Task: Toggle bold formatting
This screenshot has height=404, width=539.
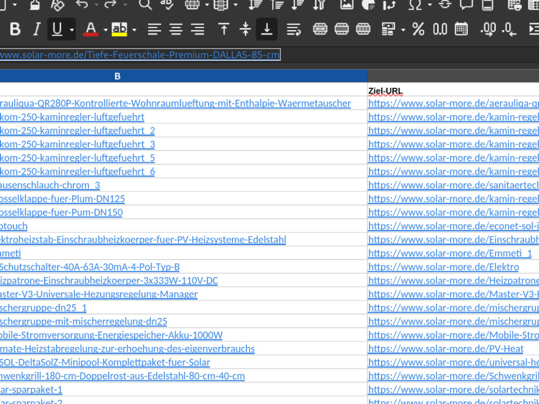Action: 15,29
